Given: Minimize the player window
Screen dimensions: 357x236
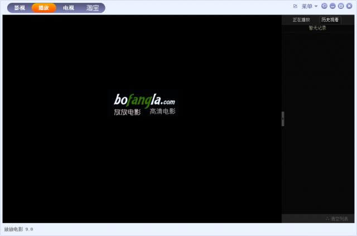Looking at the screenshot, I should pyautogui.click(x=332, y=6).
